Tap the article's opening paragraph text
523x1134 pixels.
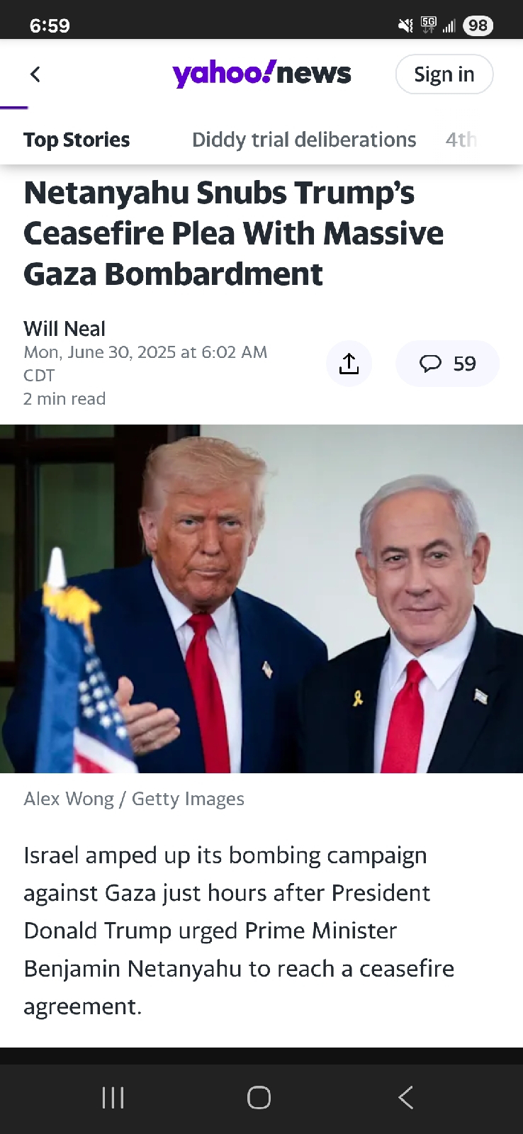pyautogui.click(x=239, y=931)
